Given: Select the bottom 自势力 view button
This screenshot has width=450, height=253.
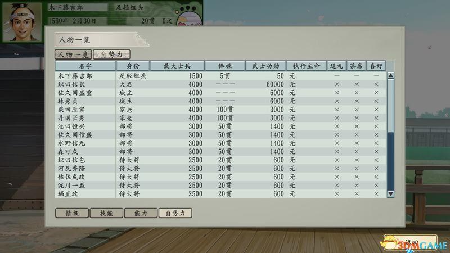Looking at the screenshot, I should pyautogui.click(x=175, y=213).
